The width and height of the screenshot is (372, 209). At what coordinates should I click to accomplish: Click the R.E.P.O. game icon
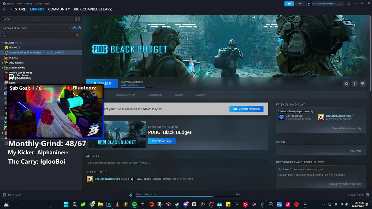[6, 57]
